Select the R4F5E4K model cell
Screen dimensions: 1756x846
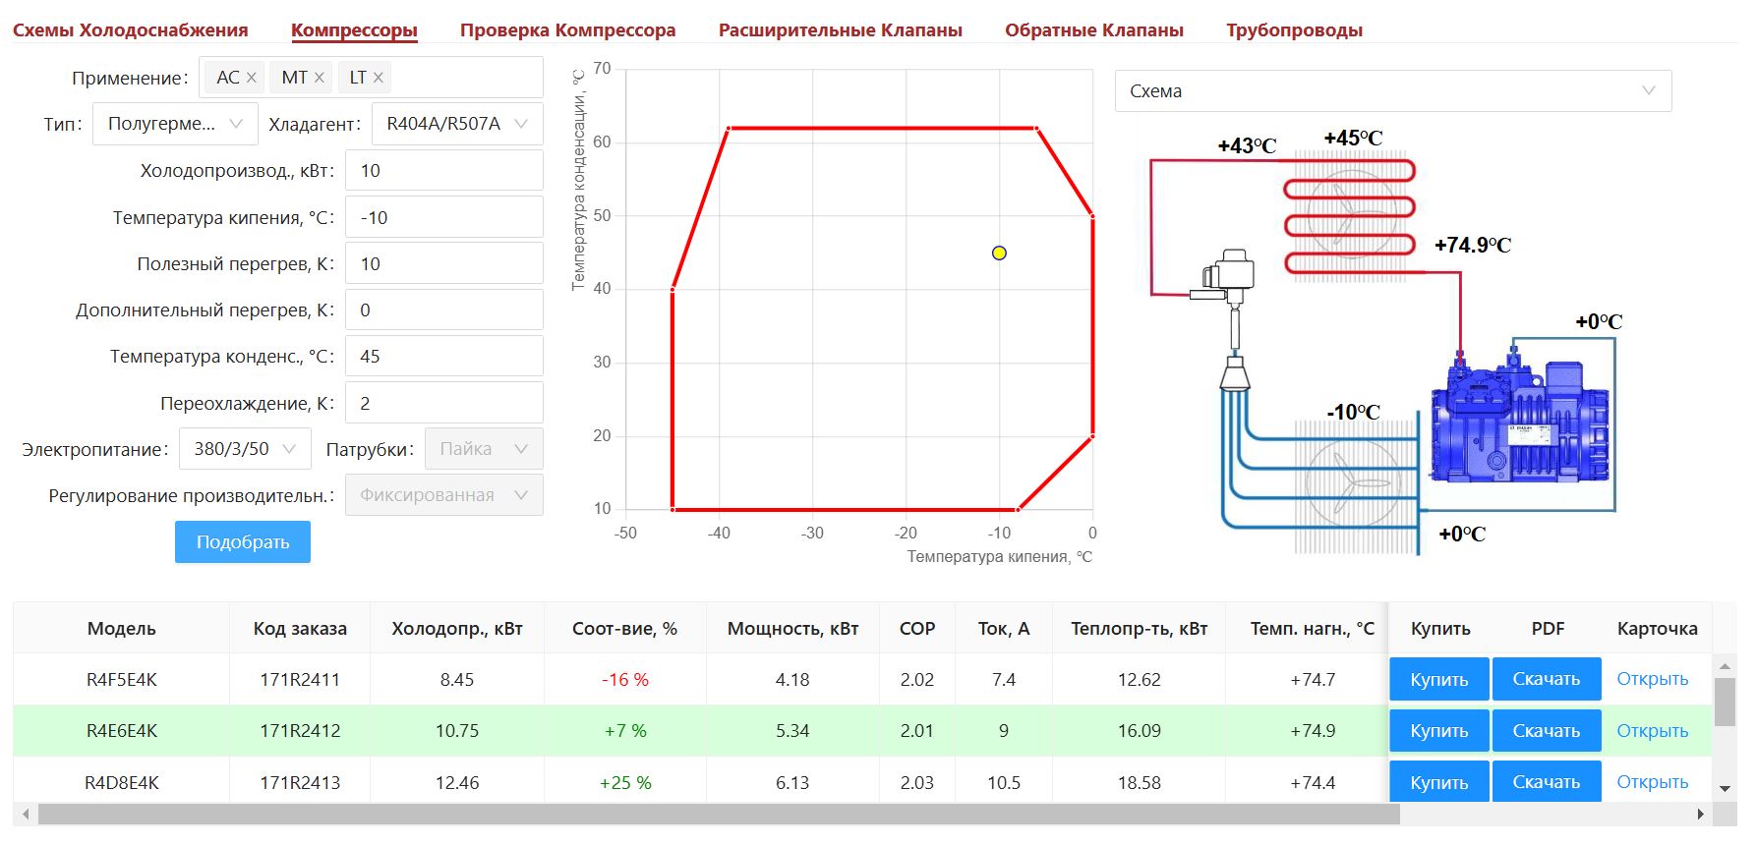point(122,680)
